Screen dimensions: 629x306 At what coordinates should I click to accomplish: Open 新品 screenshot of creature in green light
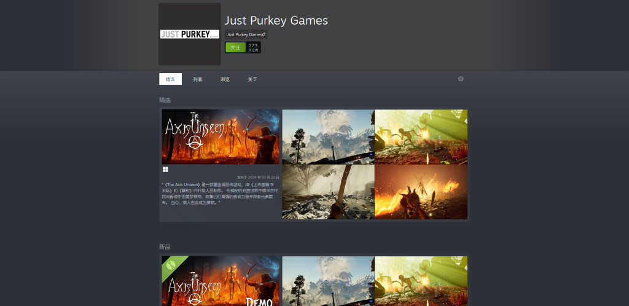(421, 281)
